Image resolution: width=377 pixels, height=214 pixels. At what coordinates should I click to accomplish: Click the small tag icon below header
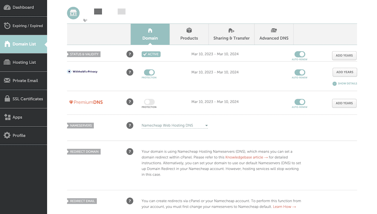[85, 20]
